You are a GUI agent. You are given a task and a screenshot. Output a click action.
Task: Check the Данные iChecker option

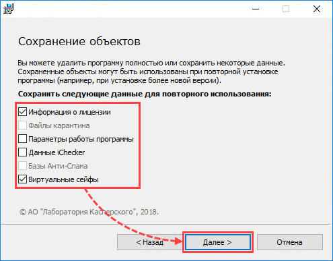click(x=22, y=152)
